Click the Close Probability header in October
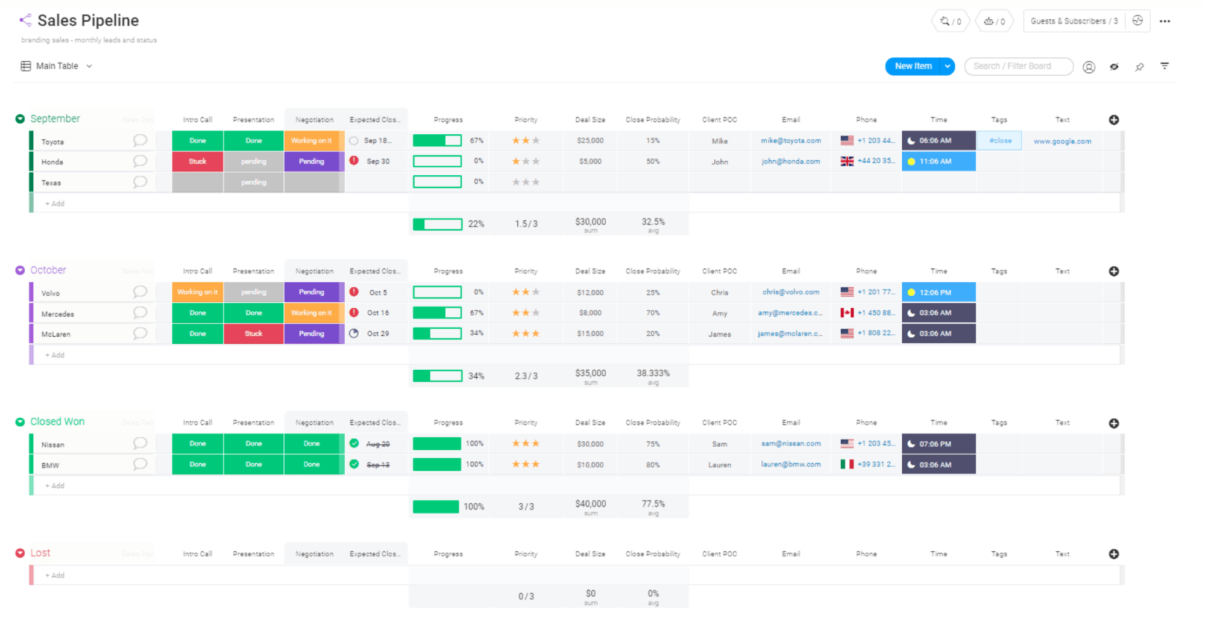 coord(653,272)
